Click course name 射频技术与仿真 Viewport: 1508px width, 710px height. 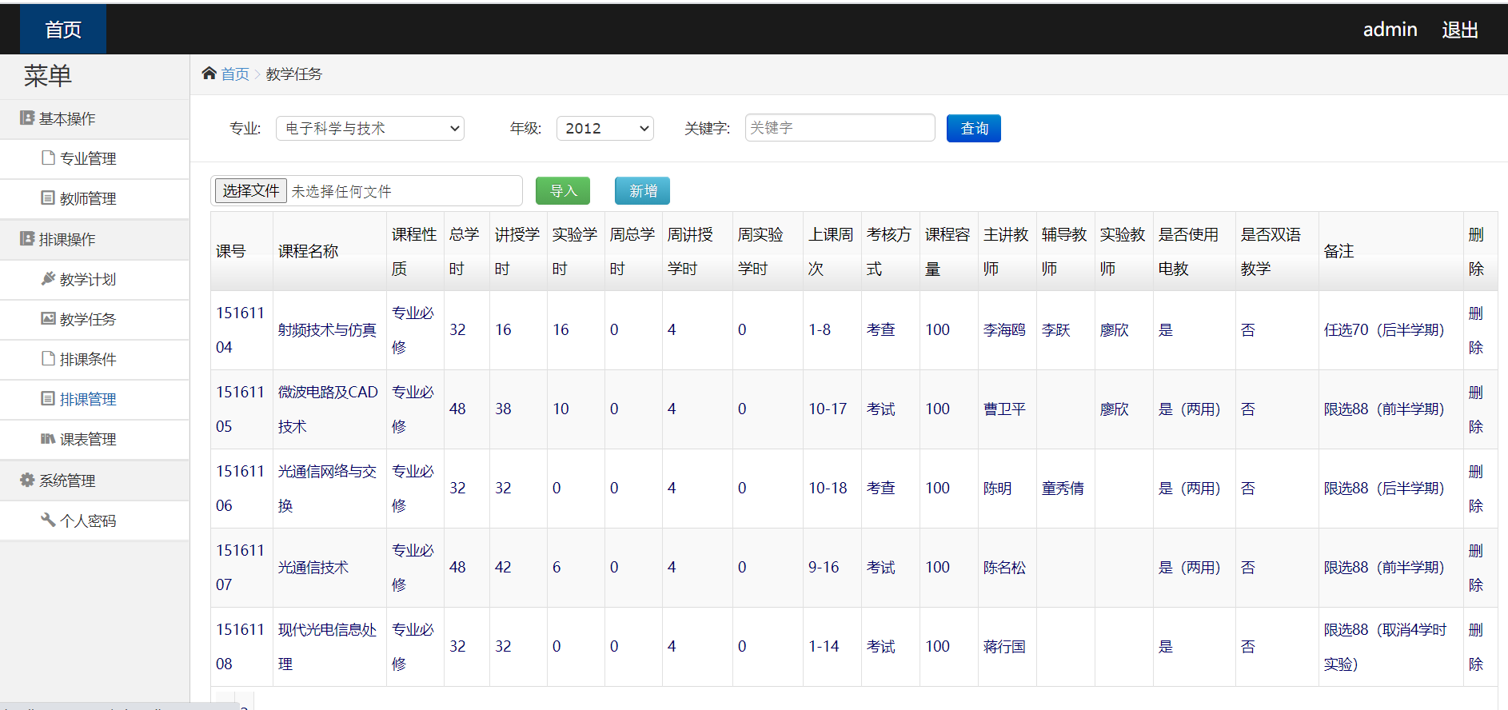pyautogui.click(x=327, y=330)
